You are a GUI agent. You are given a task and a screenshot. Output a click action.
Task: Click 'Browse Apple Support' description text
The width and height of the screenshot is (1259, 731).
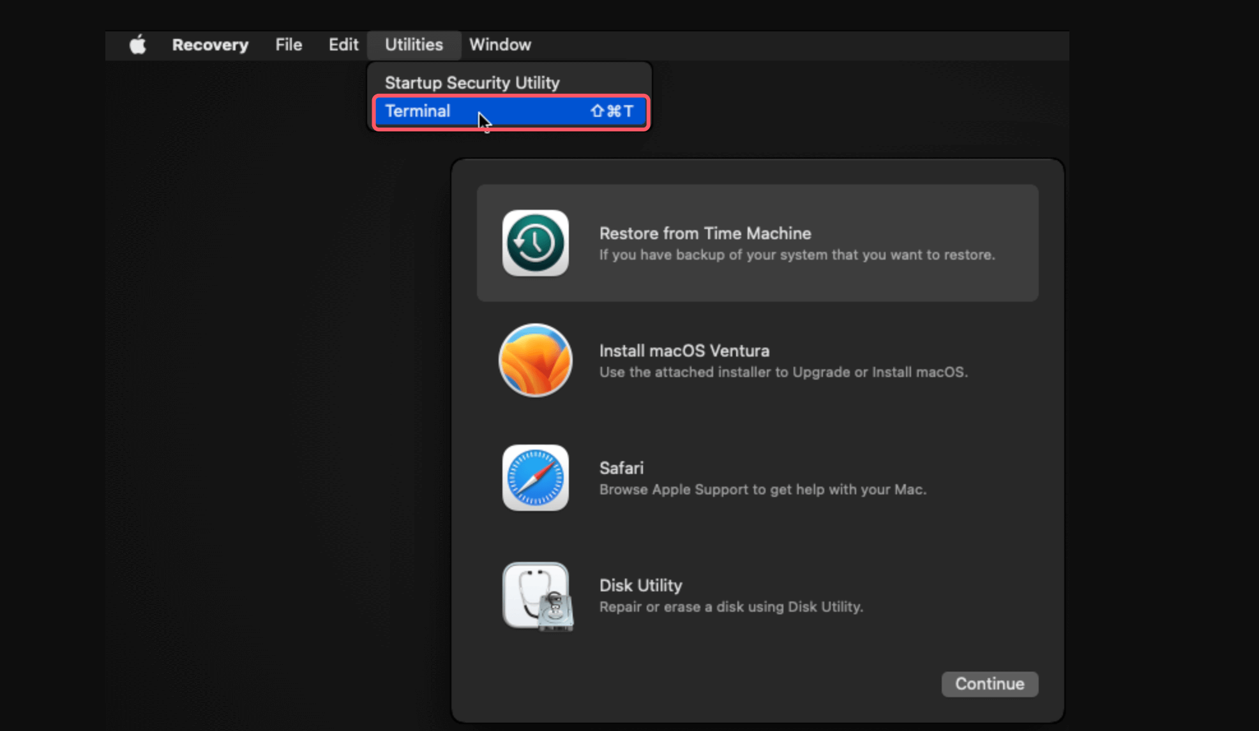[x=762, y=489]
